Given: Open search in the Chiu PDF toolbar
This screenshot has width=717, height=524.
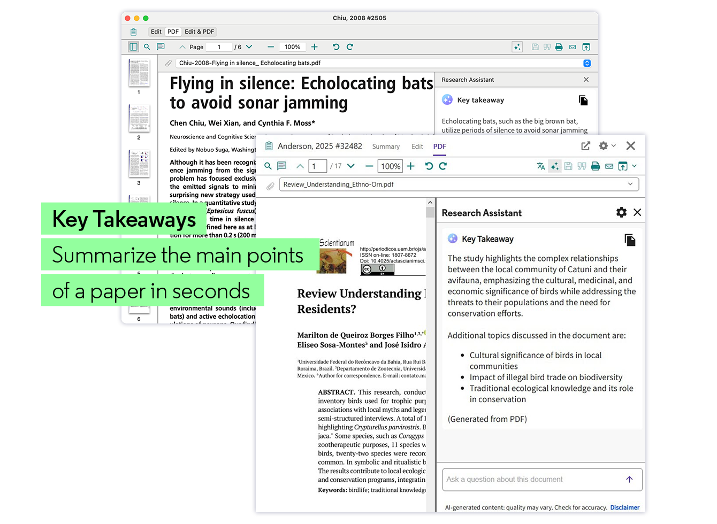Looking at the screenshot, I should 147,47.
